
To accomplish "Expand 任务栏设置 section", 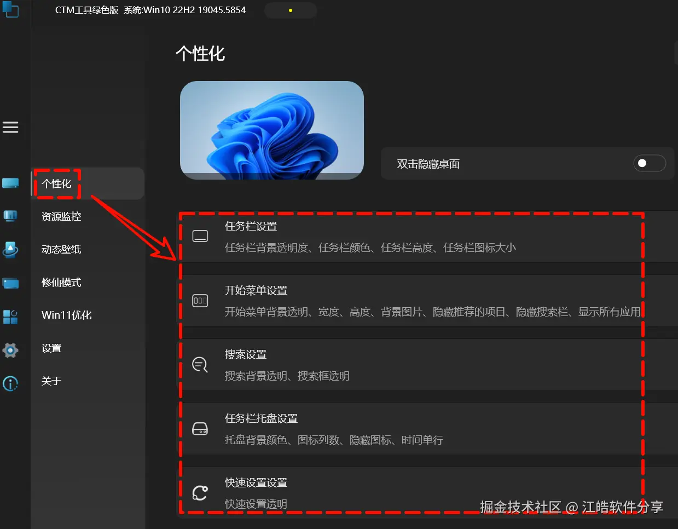I will click(427, 237).
